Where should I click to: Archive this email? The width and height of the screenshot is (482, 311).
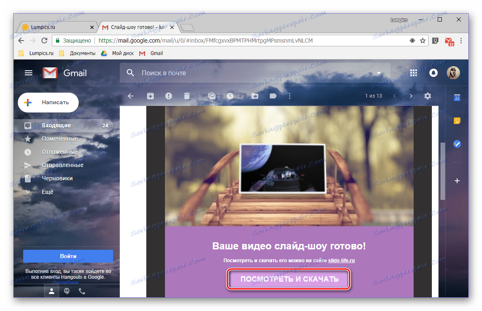pos(150,96)
